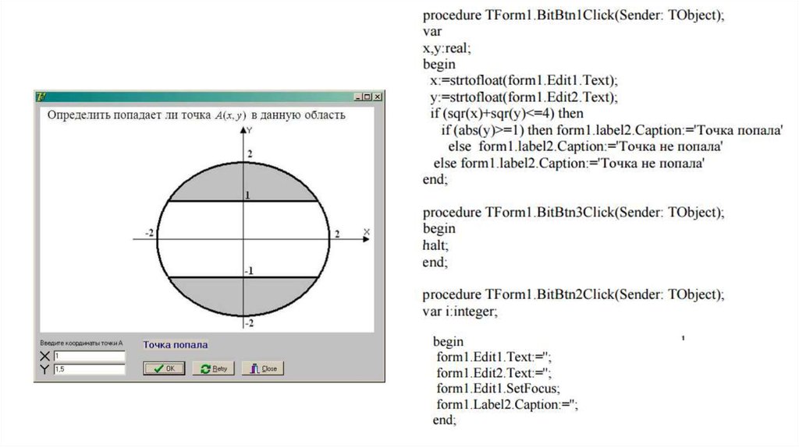
Task: Click the Close button with door icon
Action: (x=262, y=368)
